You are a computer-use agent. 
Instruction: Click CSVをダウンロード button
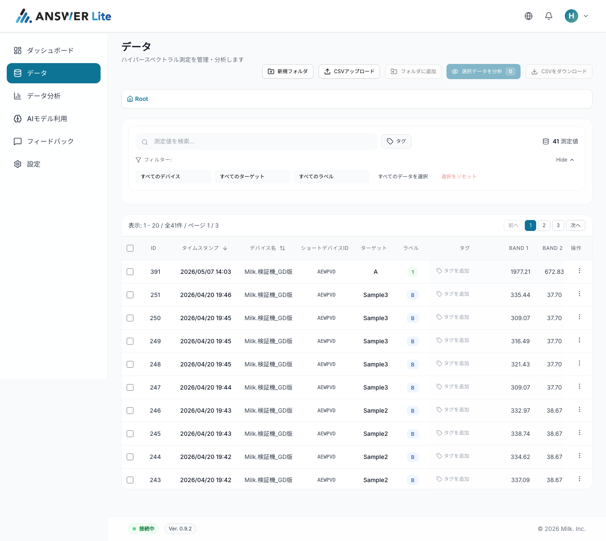click(x=559, y=72)
